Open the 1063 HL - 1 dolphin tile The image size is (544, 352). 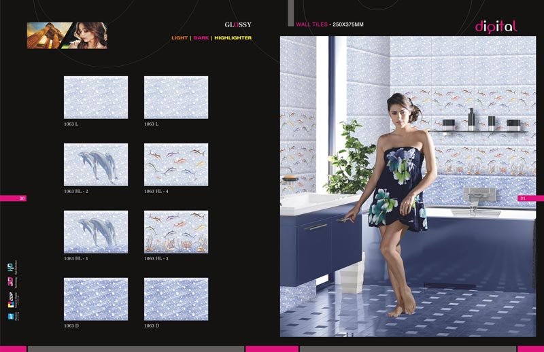tap(96, 232)
